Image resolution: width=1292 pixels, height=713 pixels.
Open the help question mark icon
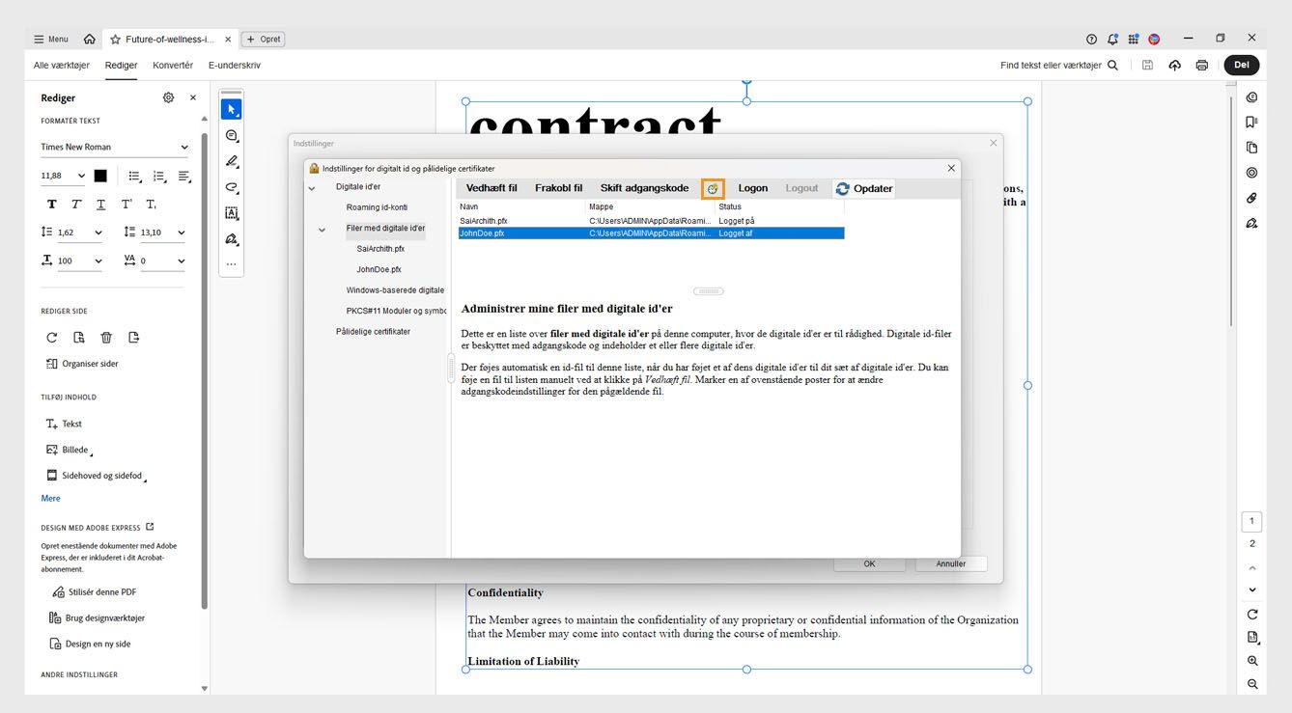(x=1091, y=40)
